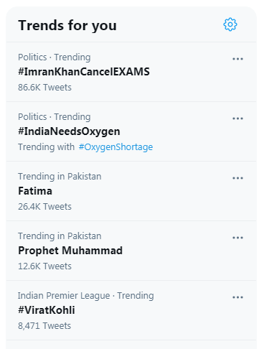Open more options for #ViratKohli trend
Image resolution: width=264 pixels, height=349 pixels.
pos(237,297)
